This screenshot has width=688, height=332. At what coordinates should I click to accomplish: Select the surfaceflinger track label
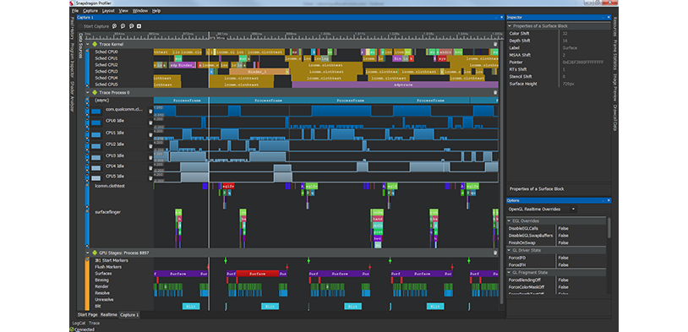(x=107, y=212)
